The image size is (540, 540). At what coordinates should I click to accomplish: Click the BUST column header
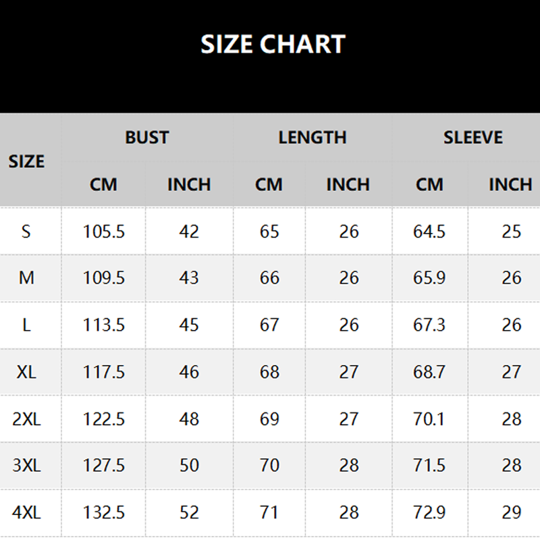pos(146,138)
